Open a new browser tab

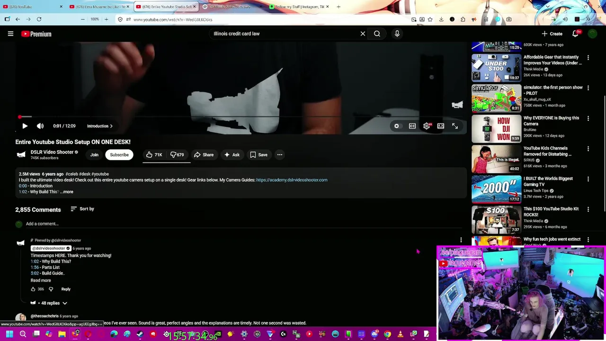(339, 7)
